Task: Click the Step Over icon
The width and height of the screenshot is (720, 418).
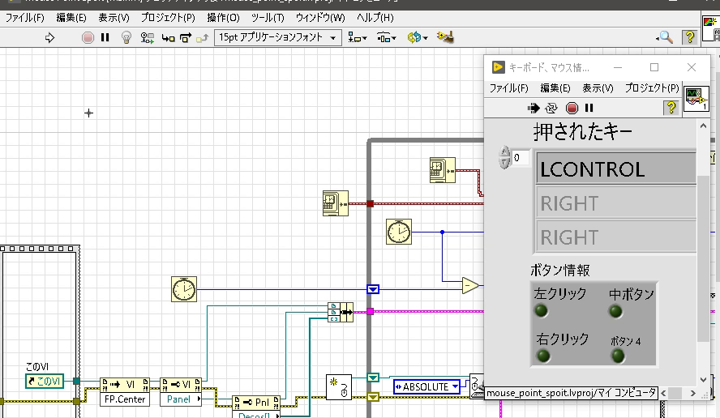Action: point(186,37)
